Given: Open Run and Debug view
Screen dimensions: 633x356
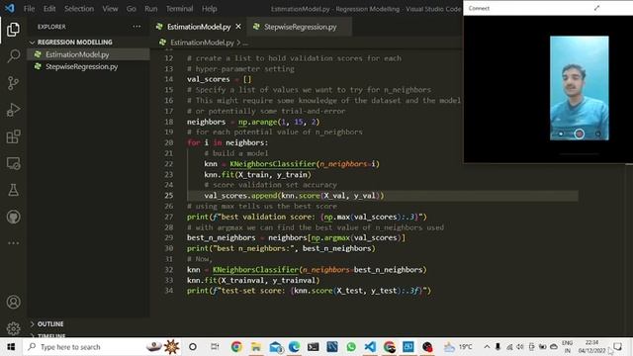Looking at the screenshot, I should point(13,110).
